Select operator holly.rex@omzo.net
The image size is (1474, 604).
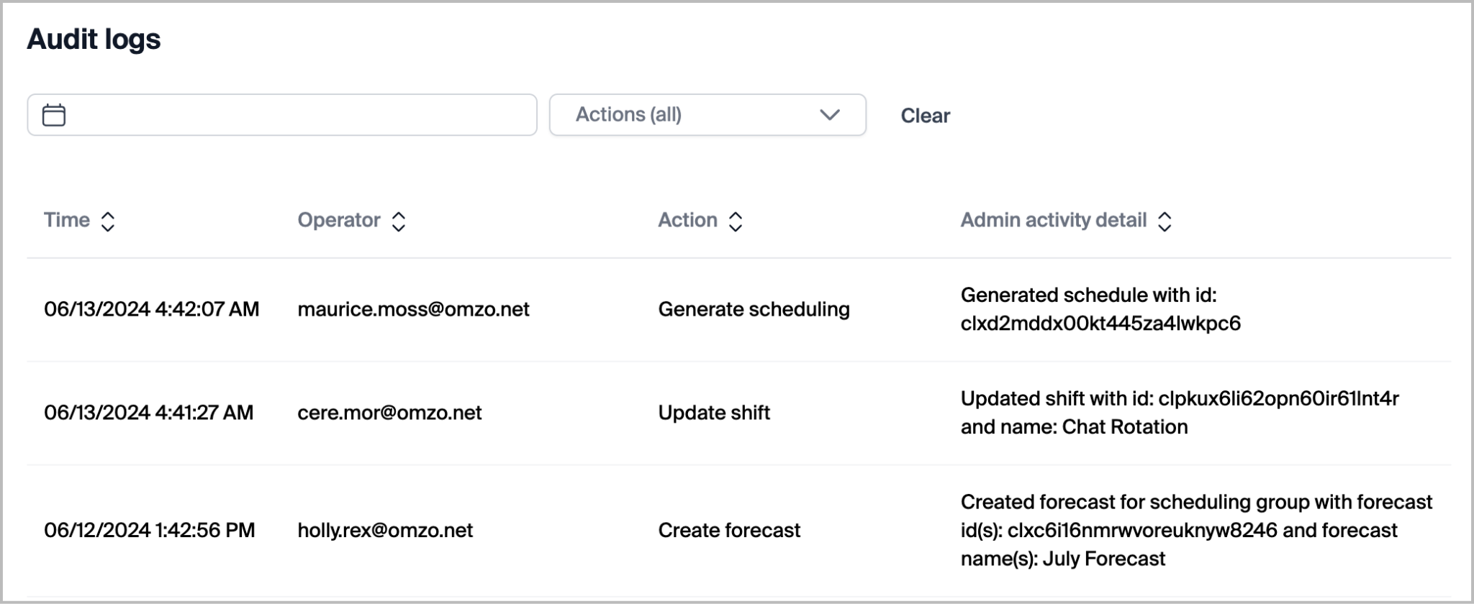385,531
